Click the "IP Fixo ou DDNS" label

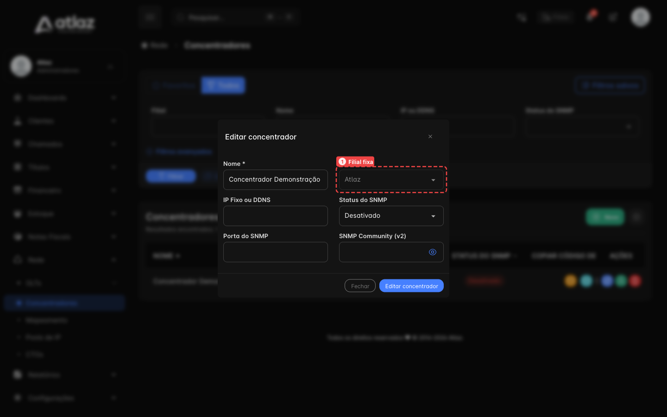247,200
